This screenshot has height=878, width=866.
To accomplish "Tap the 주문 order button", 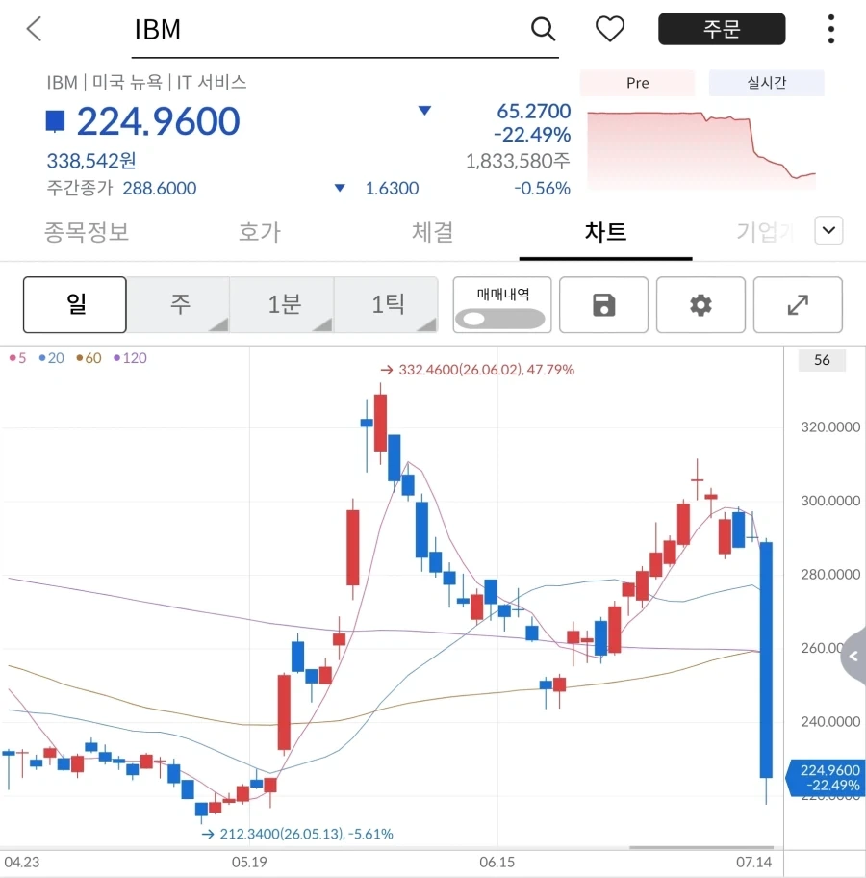I will pos(722,29).
